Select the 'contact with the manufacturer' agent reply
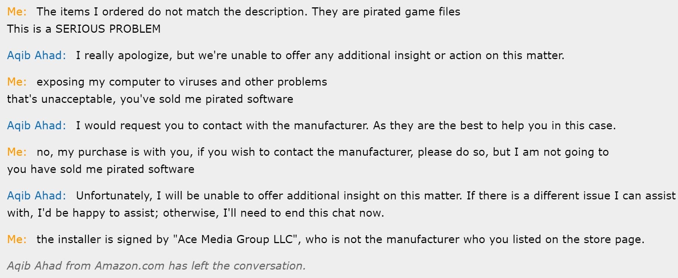Viewport: 678px width, 278px height. coord(345,126)
